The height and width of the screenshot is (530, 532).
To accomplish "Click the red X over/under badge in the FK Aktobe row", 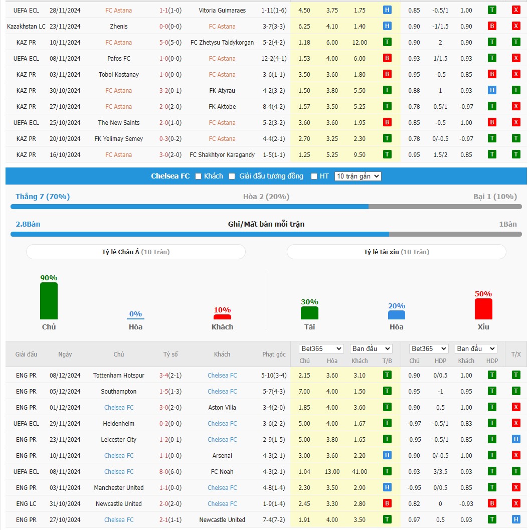I will click(x=516, y=106).
